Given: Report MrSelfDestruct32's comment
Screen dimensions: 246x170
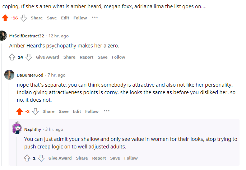Looking at the screenshot, I should [x=87, y=57].
